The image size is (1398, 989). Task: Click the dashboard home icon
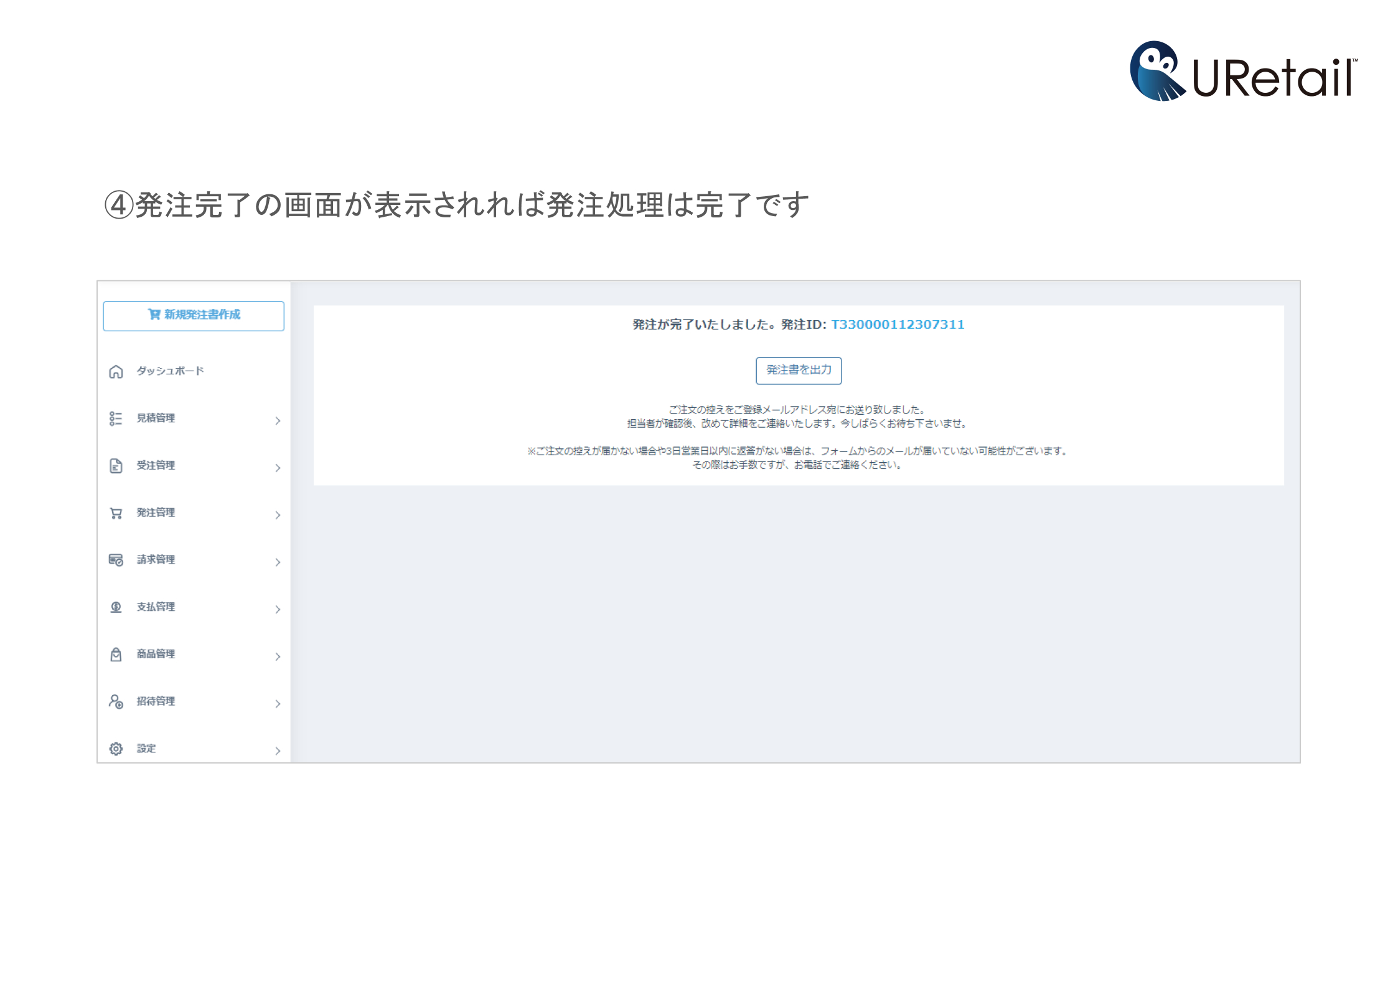point(116,372)
